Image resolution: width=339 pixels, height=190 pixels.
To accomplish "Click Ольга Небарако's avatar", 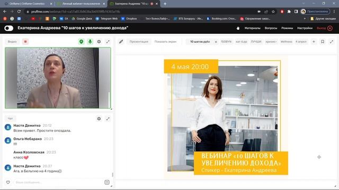I will 8,140.
